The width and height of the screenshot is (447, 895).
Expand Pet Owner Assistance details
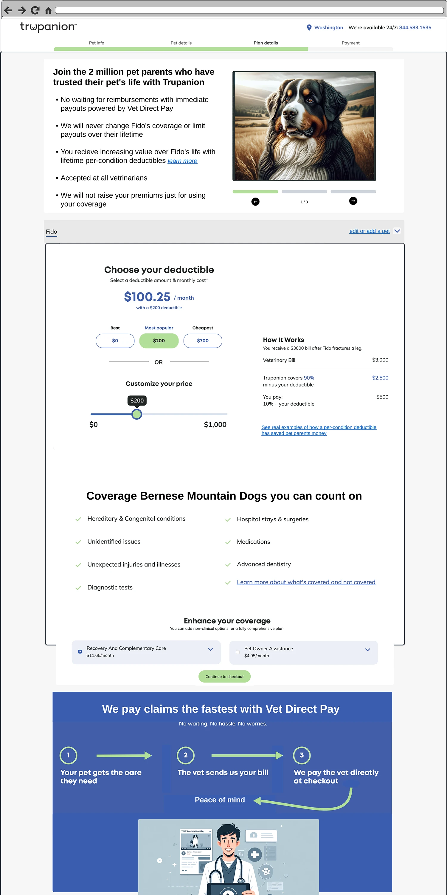(x=367, y=649)
